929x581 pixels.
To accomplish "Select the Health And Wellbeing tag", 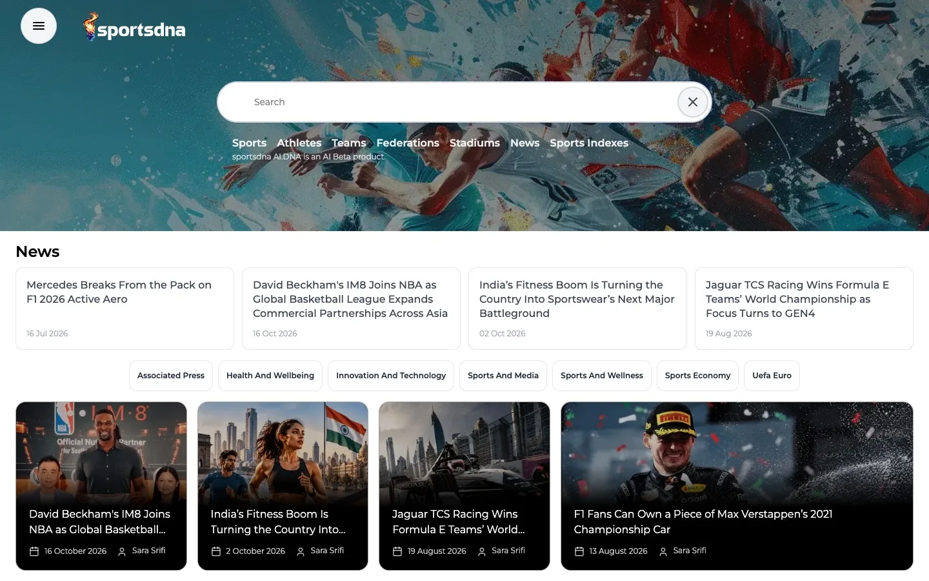I will (x=270, y=376).
